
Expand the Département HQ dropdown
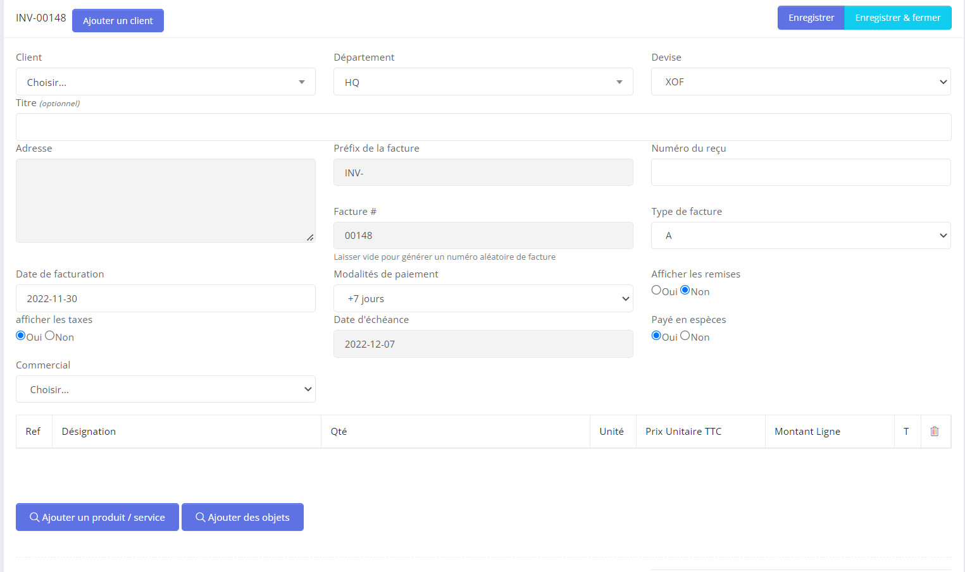(483, 82)
